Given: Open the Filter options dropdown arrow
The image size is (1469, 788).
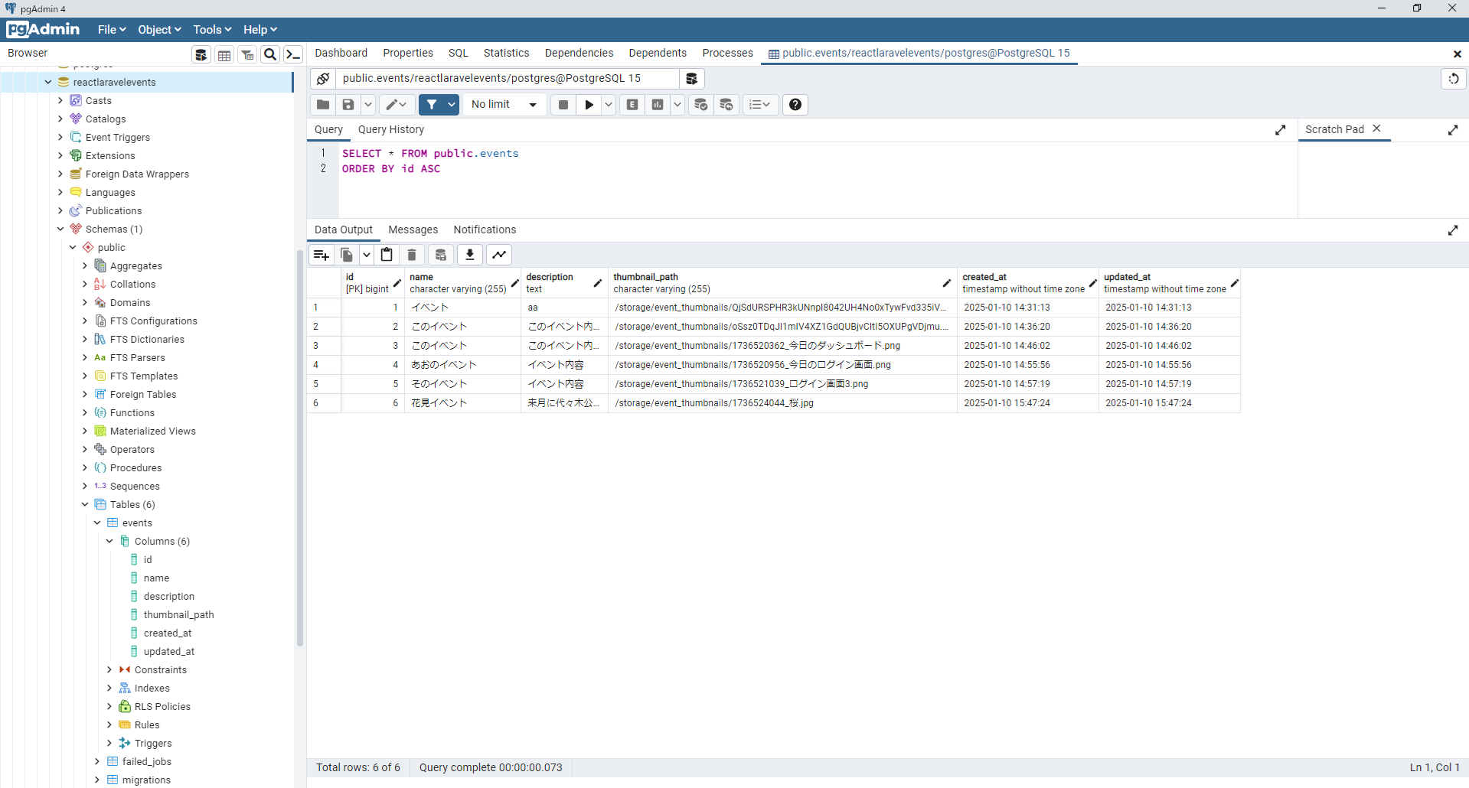Looking at the screenshot, I should pos(452,105).
